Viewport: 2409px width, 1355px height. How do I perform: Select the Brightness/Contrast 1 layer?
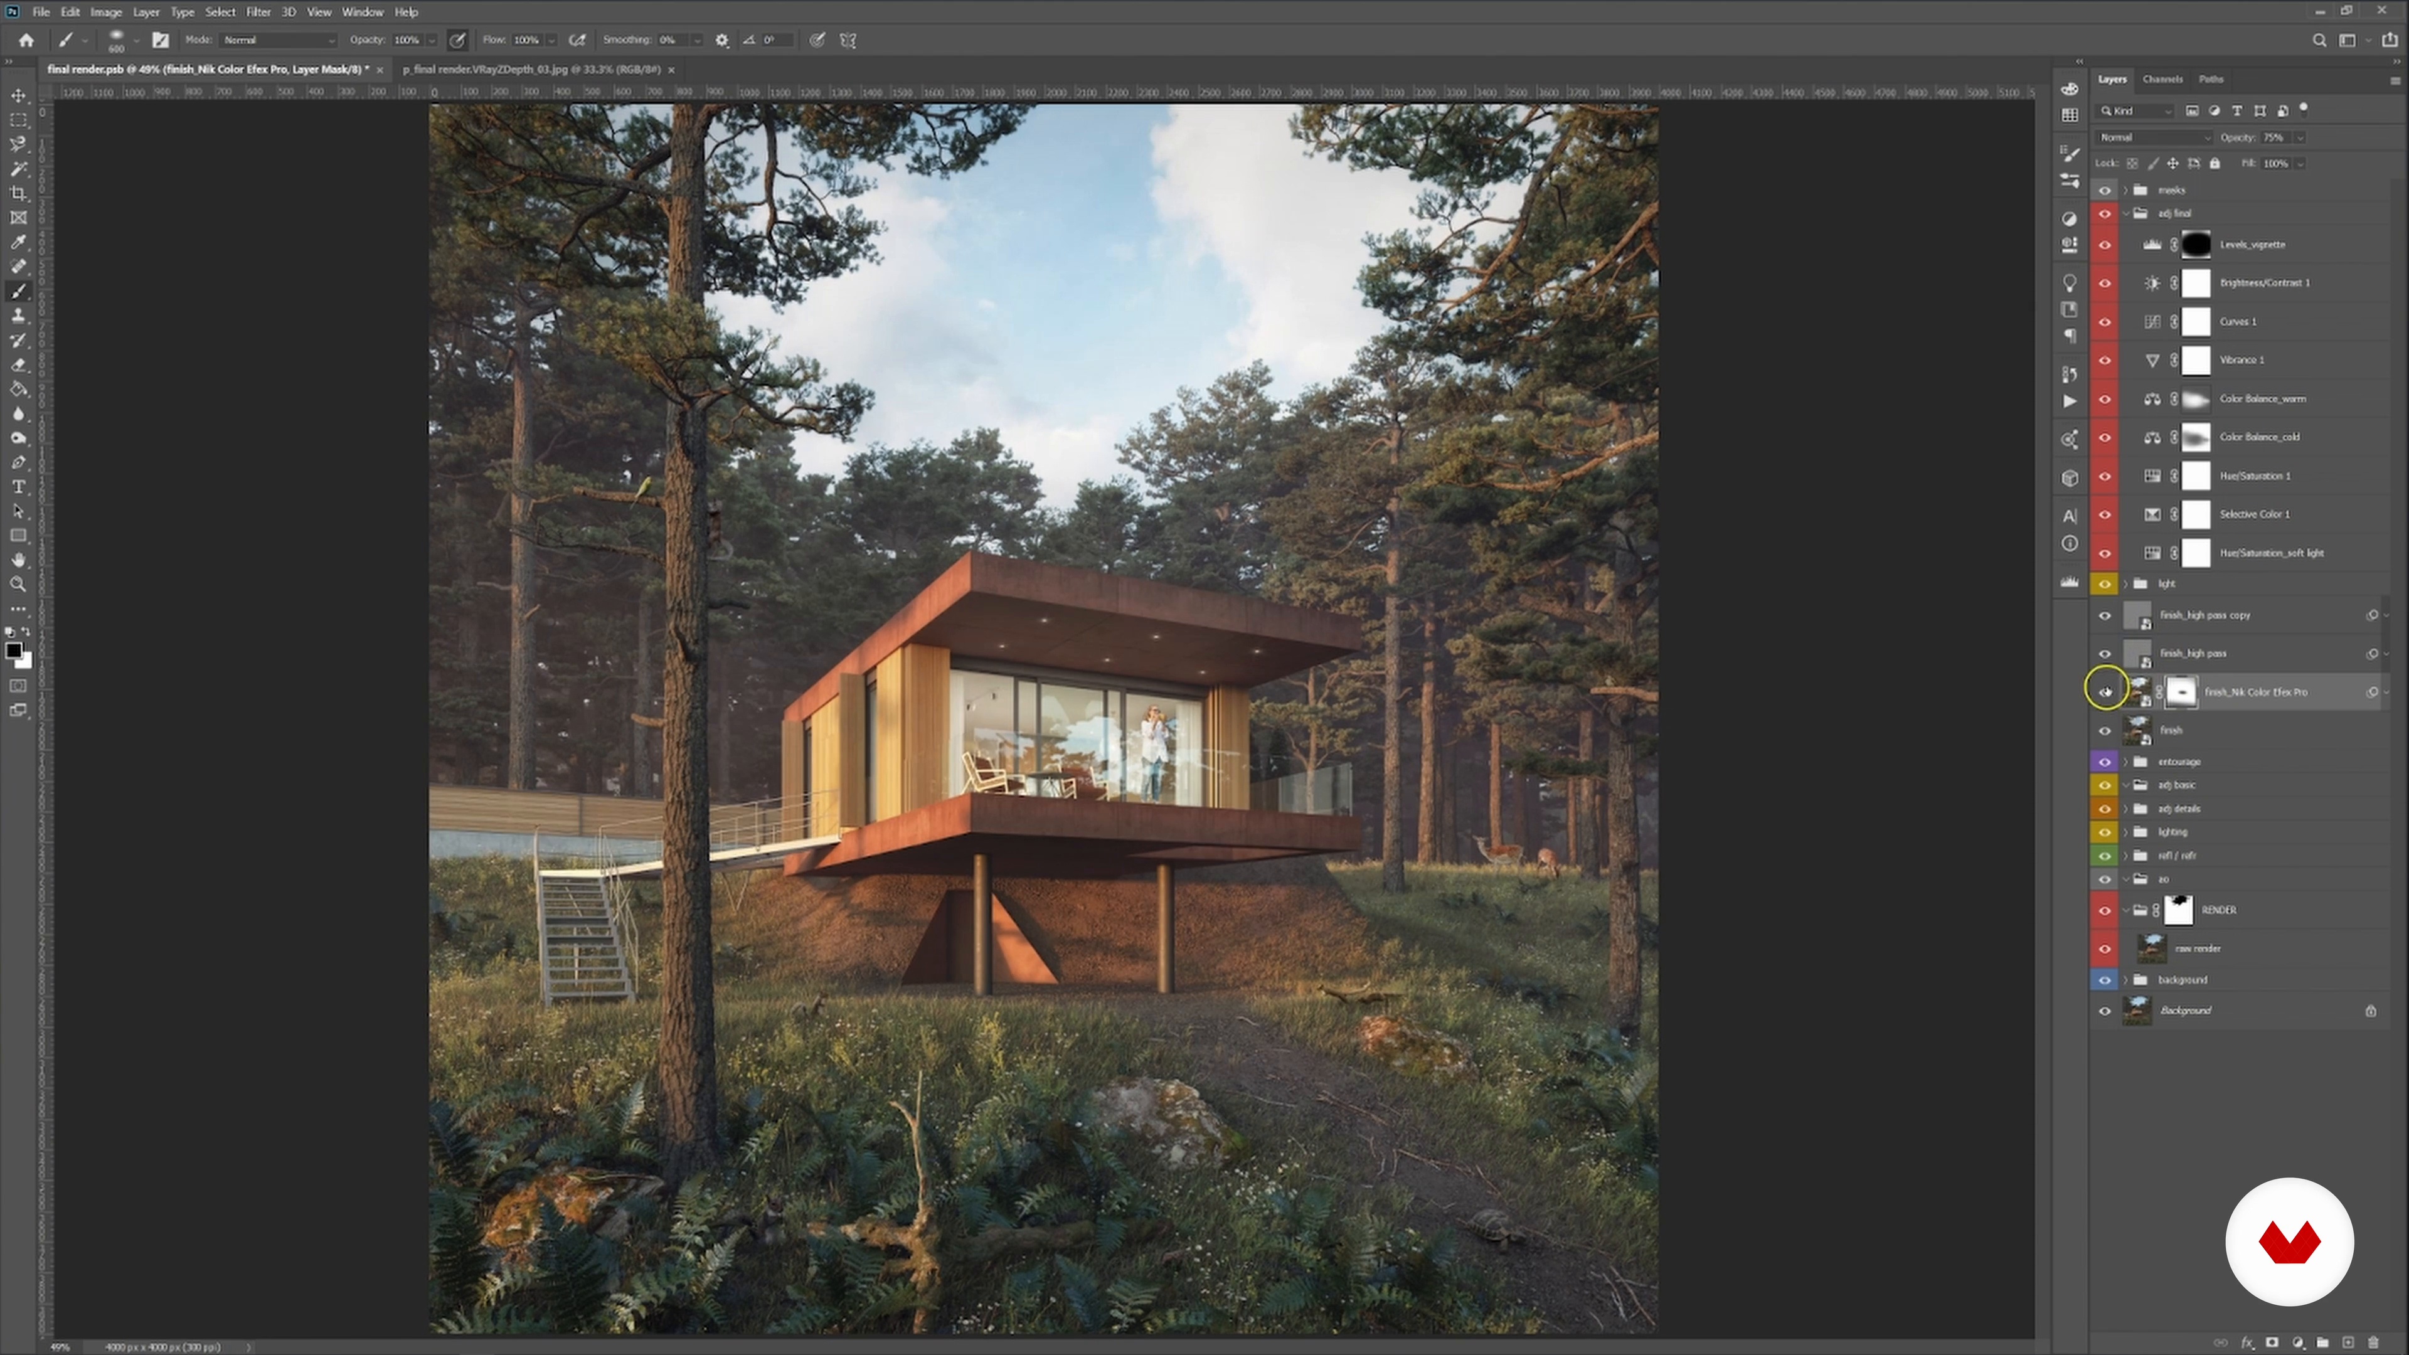[2264, 282]
